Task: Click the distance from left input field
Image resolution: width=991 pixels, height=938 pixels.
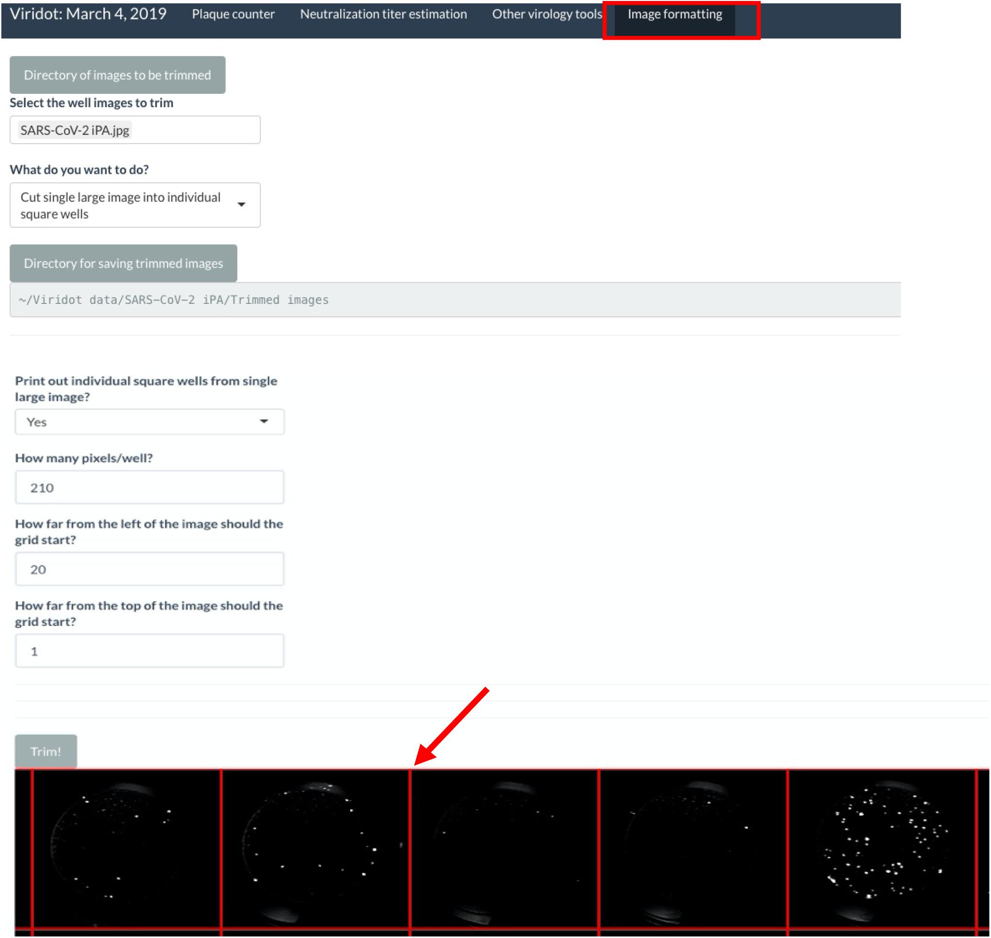Action: (149, 569)
